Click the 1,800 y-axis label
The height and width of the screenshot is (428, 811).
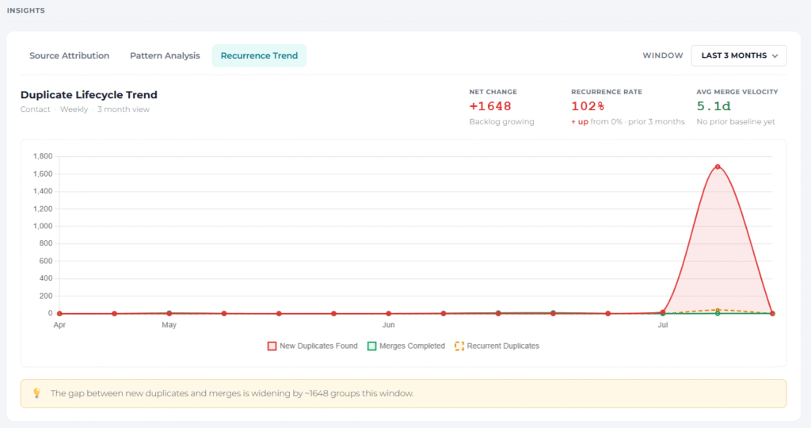click(43, 156)
